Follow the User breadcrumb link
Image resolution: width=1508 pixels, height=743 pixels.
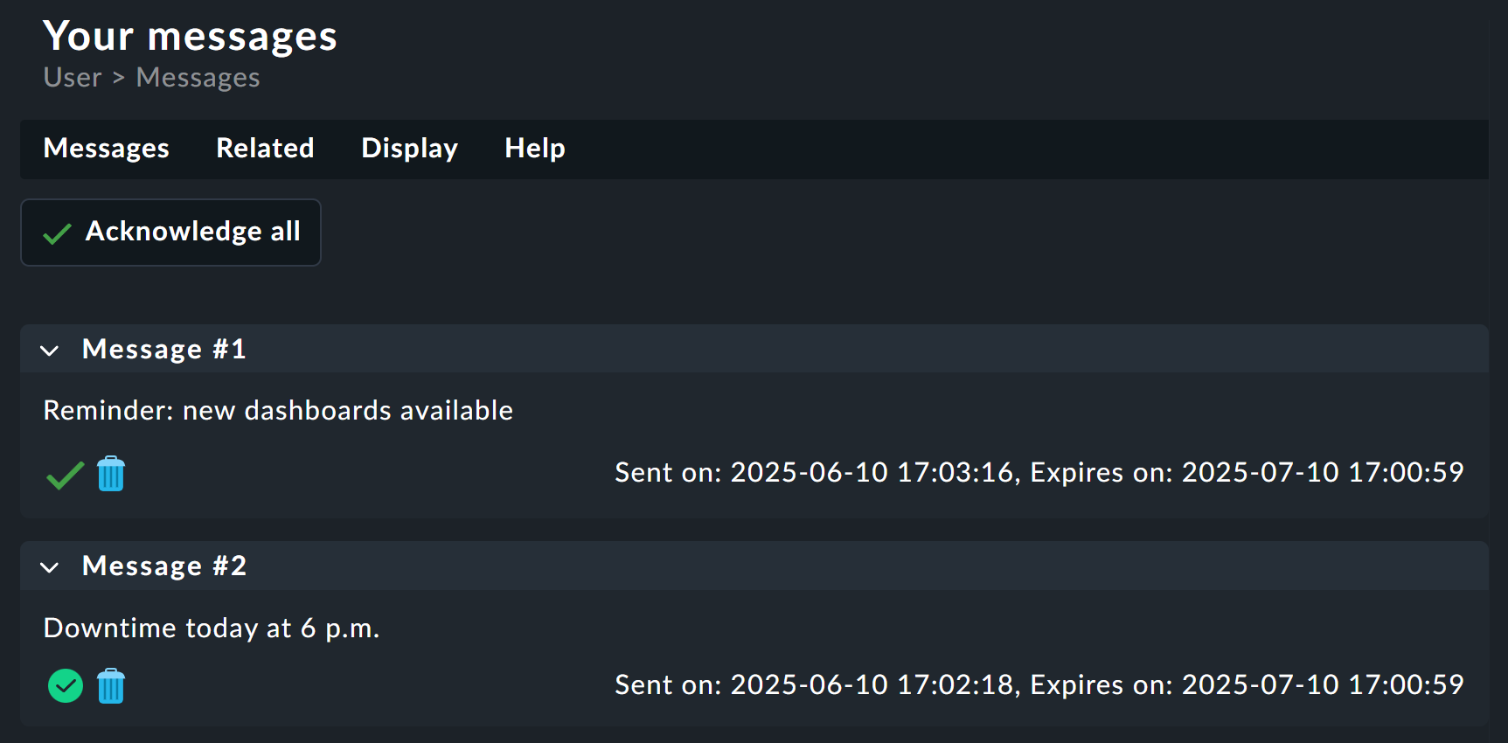click(72, 78)
